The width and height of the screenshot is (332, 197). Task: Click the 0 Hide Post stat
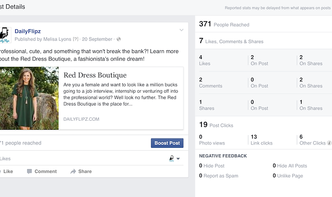(212, 166)
